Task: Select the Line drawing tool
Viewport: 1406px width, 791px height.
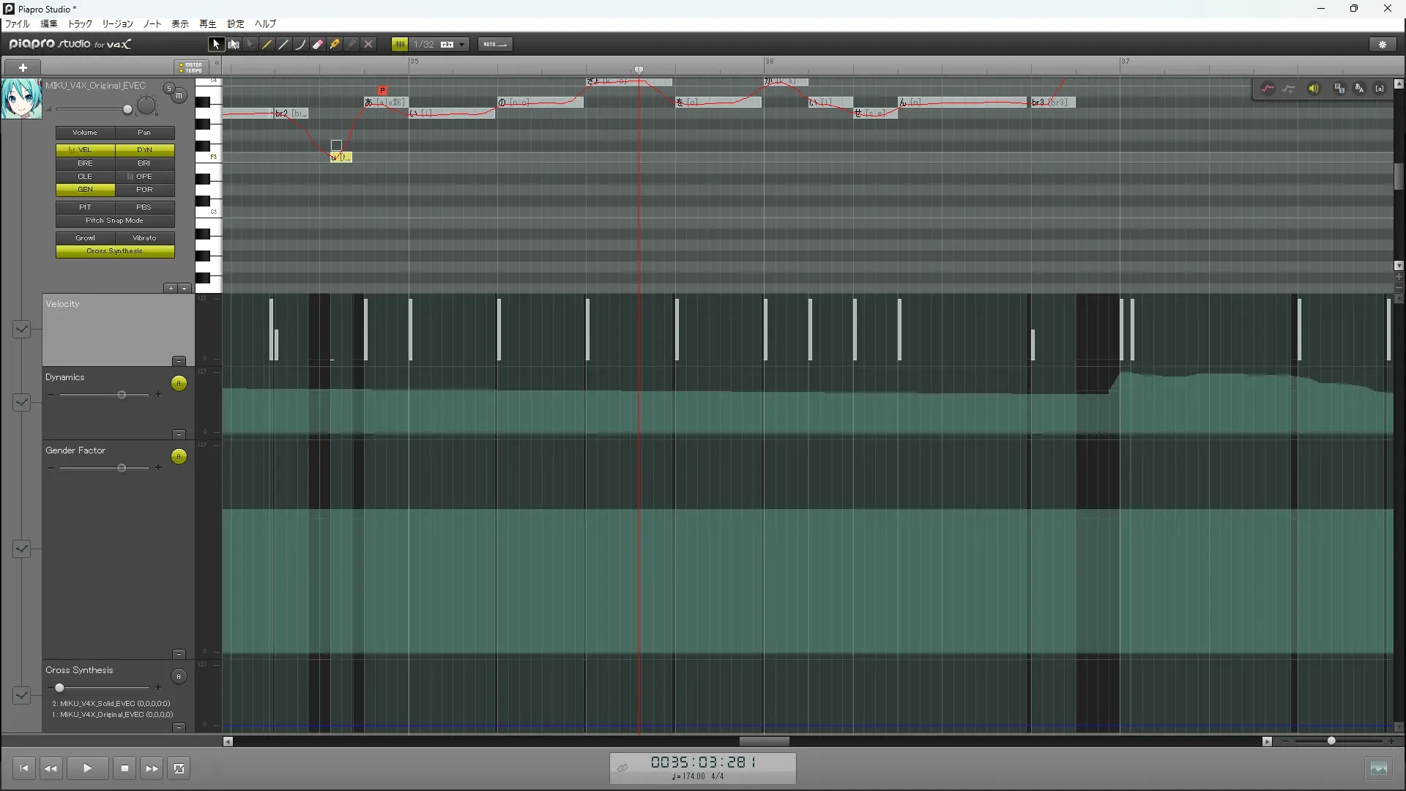Action: (x=284, y=45)
